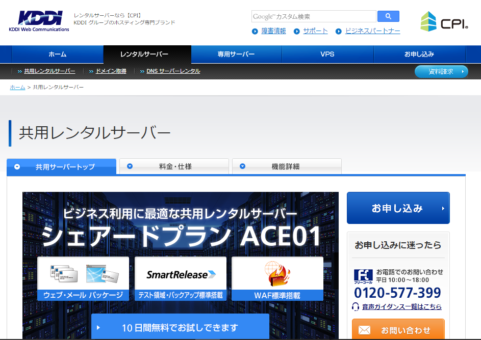This screenshot has width=481, height=340.
Task: Click the envelope icon on お問い合わせ button
Action: pos(364,330)
